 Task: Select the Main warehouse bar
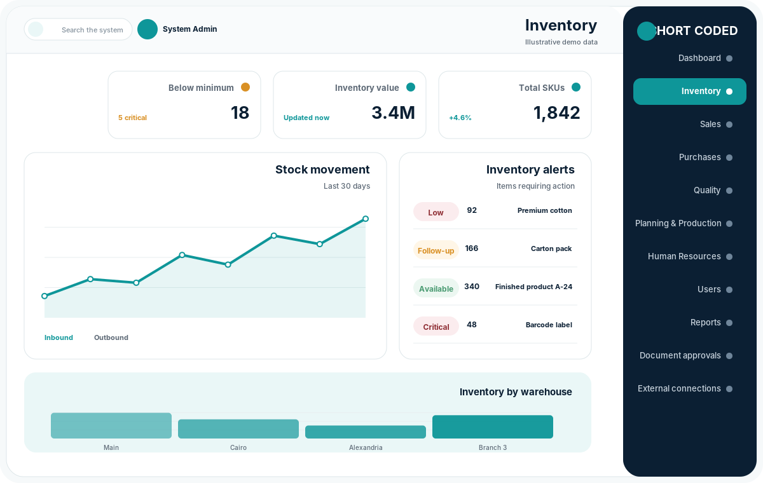click(111, 426)
